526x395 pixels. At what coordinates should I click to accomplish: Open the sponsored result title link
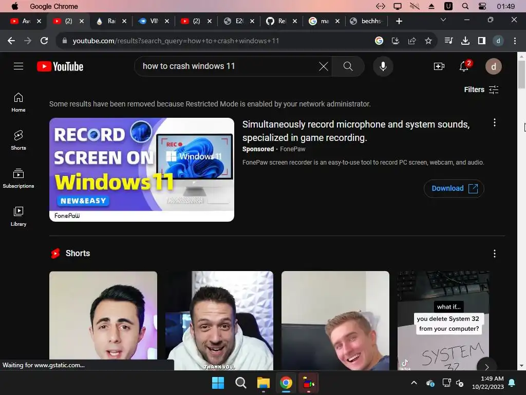(356, 131)
